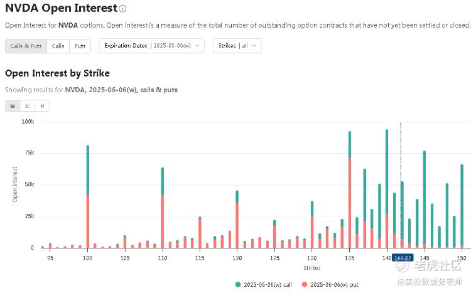This screenshot has width=471, height=293.
Task: Click the teal call segment at strike 100
Action: [88, 170]
